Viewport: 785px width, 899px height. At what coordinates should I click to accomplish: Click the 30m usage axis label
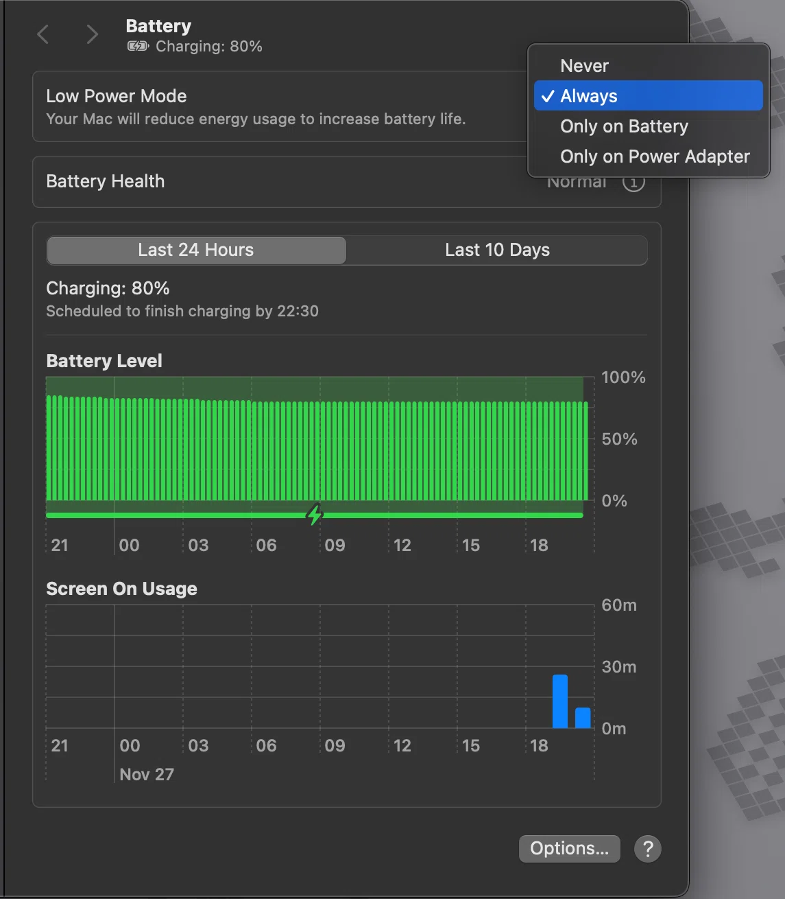tap(619, 667)
